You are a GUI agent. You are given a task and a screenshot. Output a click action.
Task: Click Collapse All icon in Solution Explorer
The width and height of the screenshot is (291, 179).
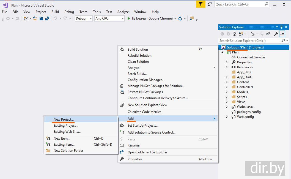click(x=268, y=34)
